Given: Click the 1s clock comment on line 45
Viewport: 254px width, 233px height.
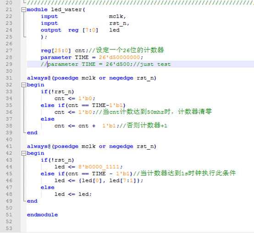Looking at the screenshot, I should tap(184, 173).
